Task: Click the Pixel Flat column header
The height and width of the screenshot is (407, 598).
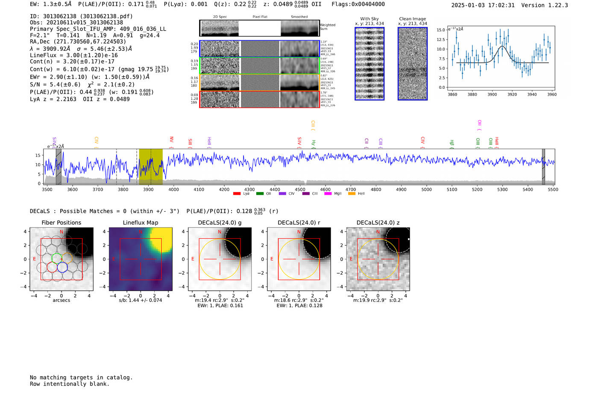Action: pyautogui.click(x=260, y=17)
